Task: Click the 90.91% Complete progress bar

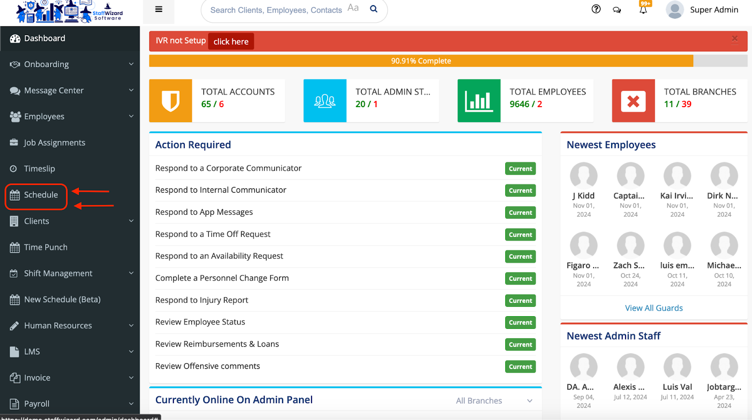Action: tap(421, 61)
